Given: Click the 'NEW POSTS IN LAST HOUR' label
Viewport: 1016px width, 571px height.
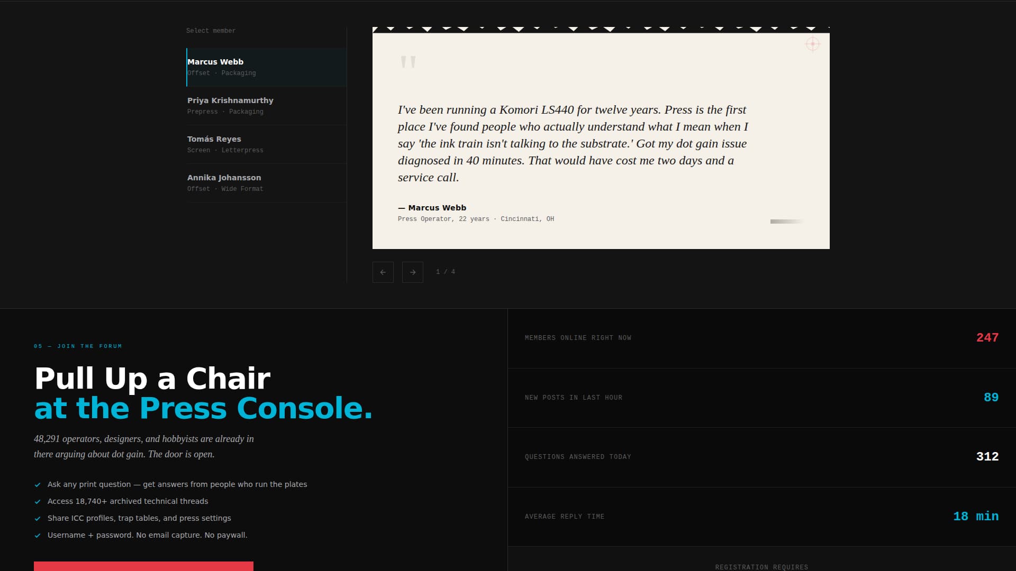Looking at the screenshot, I should coord(574,398).
